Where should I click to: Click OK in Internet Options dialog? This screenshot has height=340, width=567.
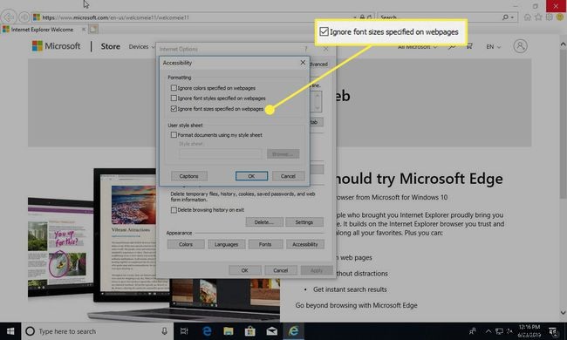pyautogui.click(x=245, y=270)
